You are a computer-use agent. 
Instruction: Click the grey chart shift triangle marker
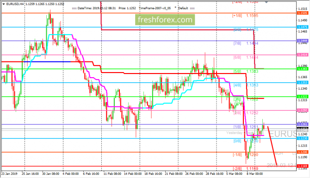click(x=267, y=2)
